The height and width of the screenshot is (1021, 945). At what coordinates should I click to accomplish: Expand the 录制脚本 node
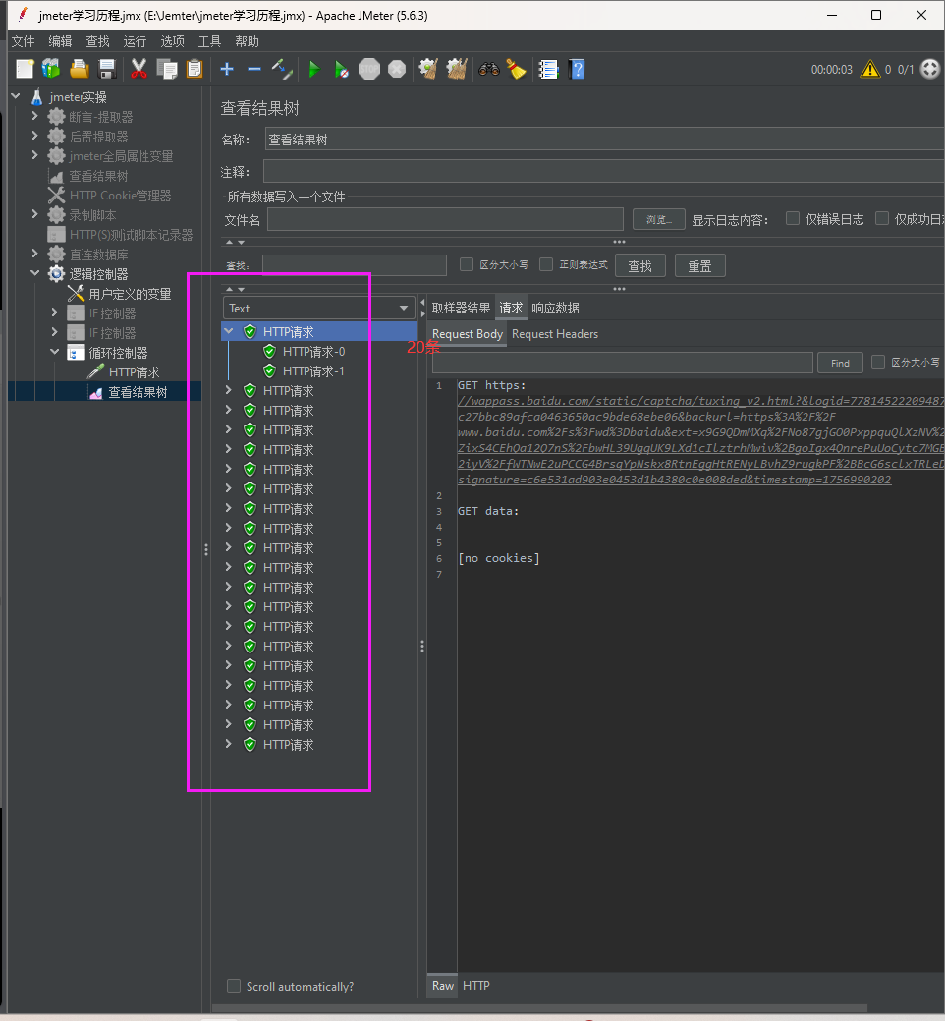coord(35,214)
